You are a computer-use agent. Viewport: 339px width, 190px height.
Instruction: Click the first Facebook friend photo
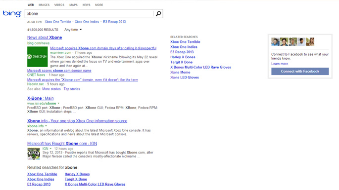tap(276, 41)
